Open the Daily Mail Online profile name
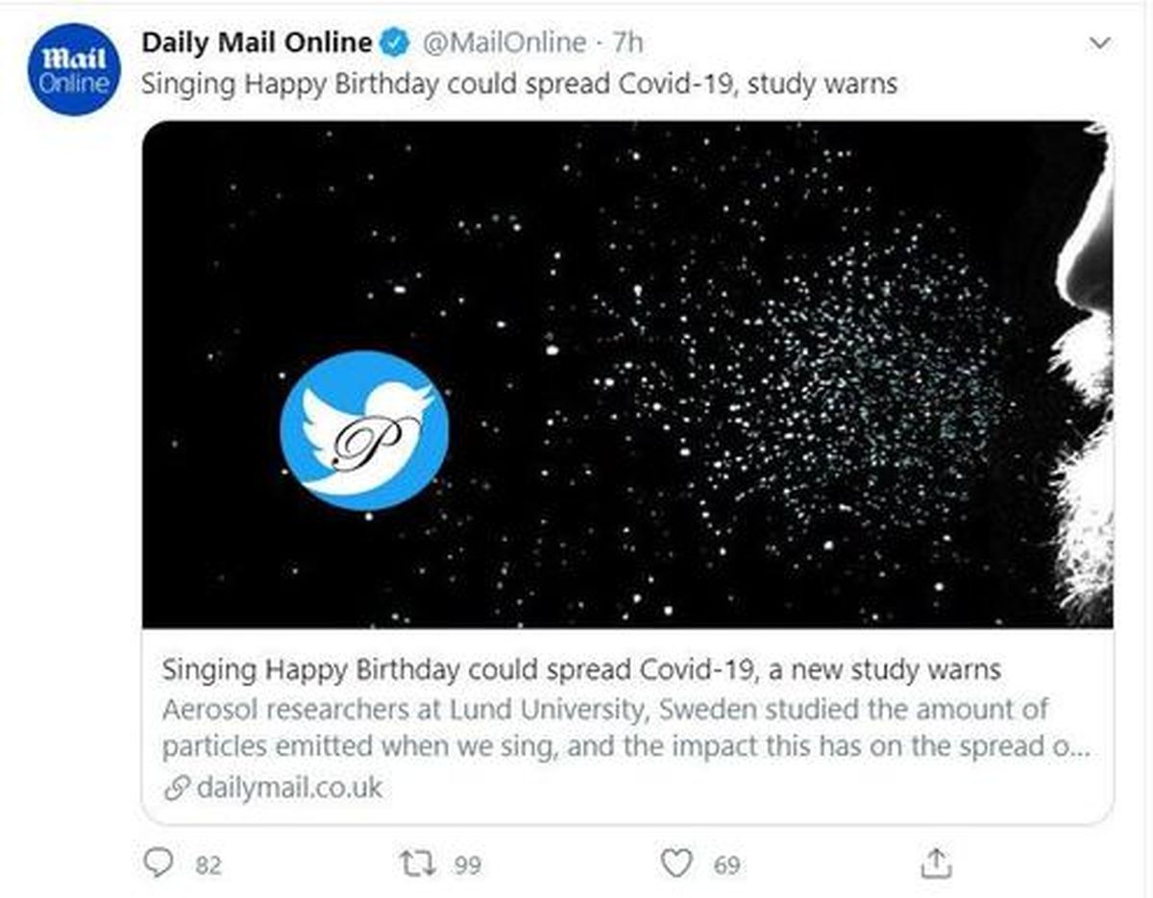This screenshot has height=898, width=1153. [257, 42]
